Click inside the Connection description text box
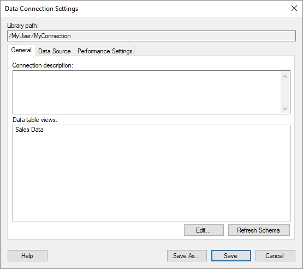 146,93
